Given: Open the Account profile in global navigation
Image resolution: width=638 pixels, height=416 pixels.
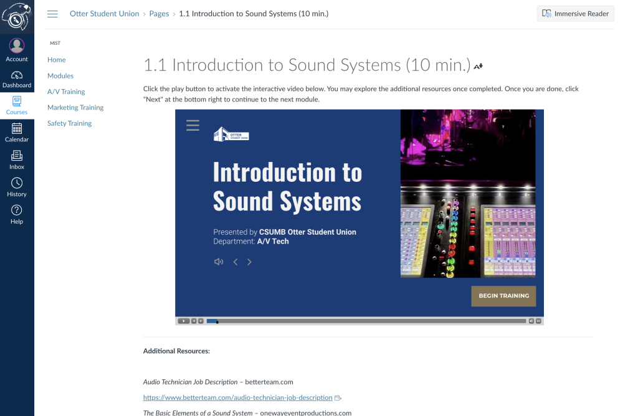Looking at the screenshot, I should [17, 50].
